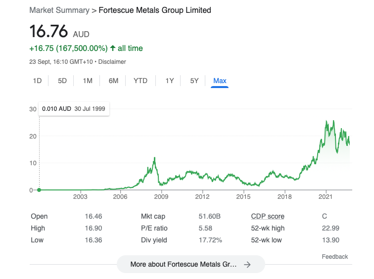
Task: Click the 30 label on price axis
Action: 33,109
